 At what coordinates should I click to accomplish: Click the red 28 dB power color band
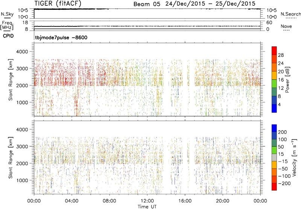[274, 51]
